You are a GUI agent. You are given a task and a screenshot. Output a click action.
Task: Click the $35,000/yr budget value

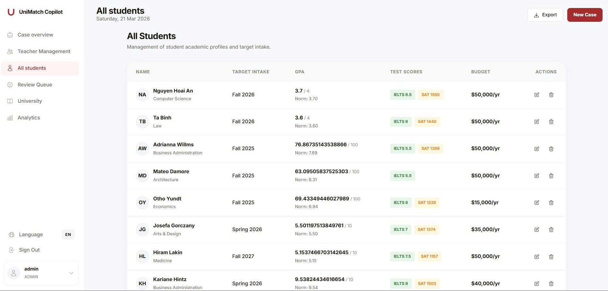(x=485, y=230)
